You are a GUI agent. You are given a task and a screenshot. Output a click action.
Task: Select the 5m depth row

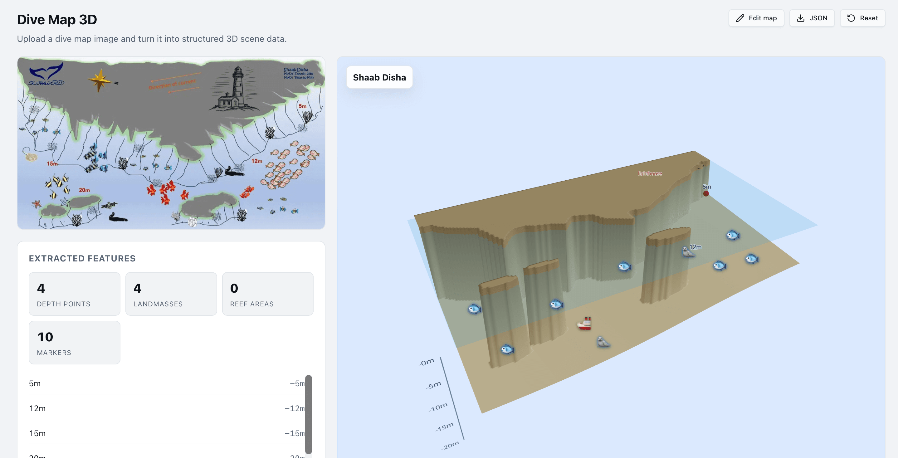pyautogui.click(x=167, y=383)
